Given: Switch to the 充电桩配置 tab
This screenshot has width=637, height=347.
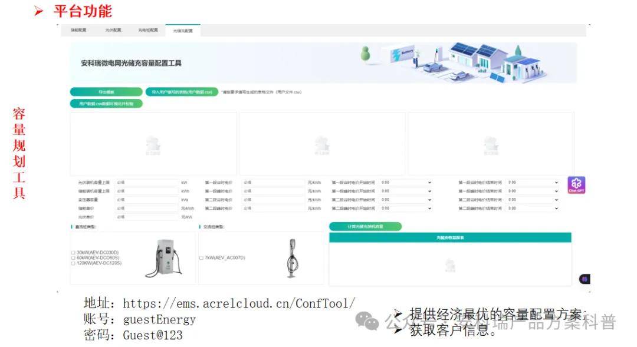Looking at the screenshot, I should [148, 30].
